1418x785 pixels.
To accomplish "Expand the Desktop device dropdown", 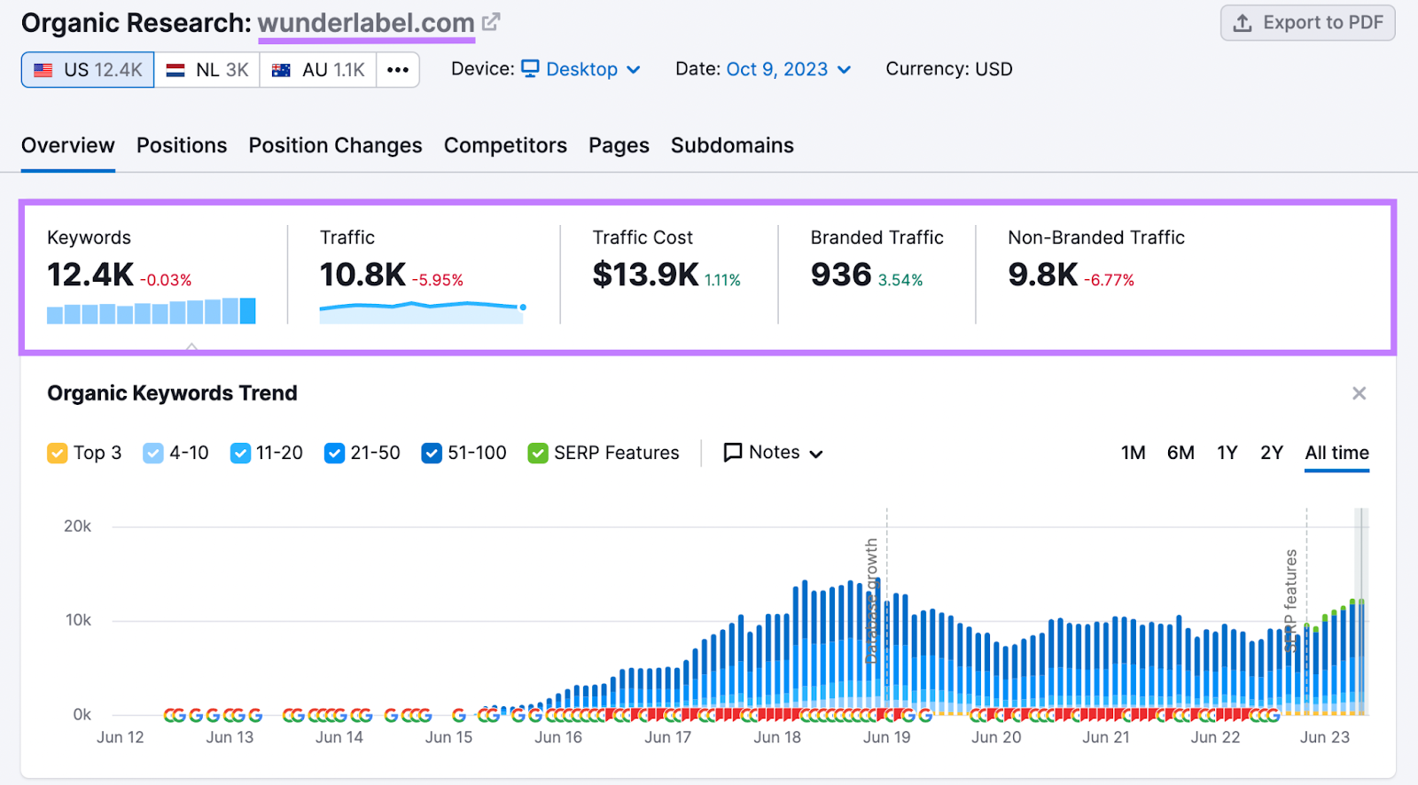I will 581,69.
